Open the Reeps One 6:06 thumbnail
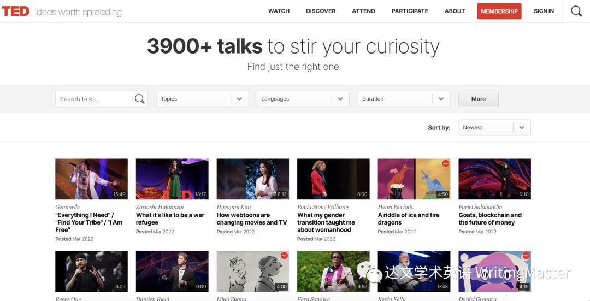Viewport: 590px width, 301px height. coord(91,272)
